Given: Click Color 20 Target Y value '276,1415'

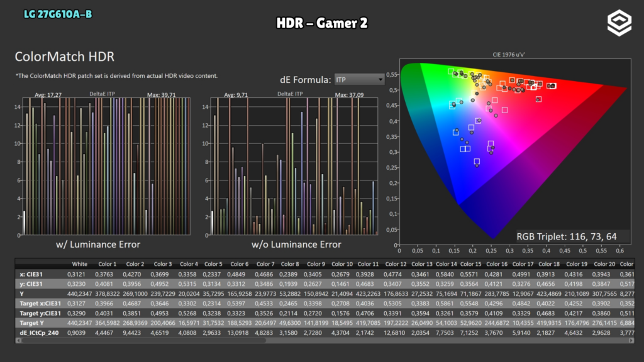Looking at the screenshot, I should (604, 323).
